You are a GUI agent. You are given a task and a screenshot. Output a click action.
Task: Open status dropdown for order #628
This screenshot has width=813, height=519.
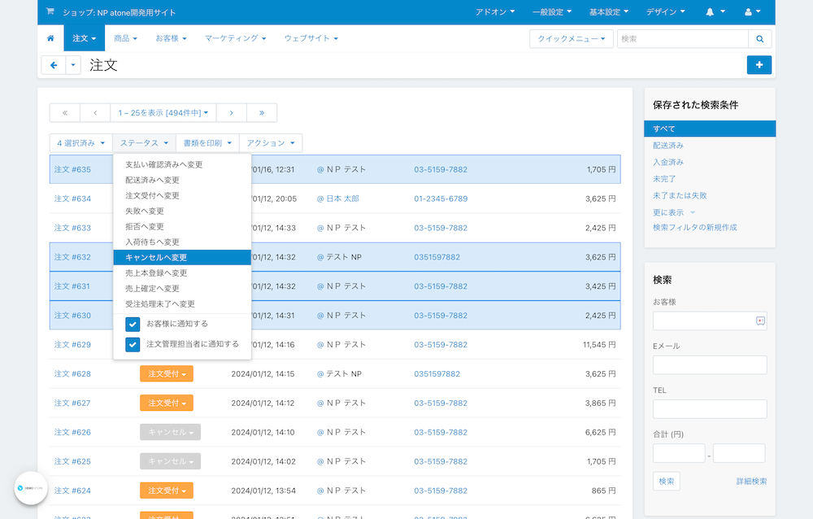[x=167, y=373]
